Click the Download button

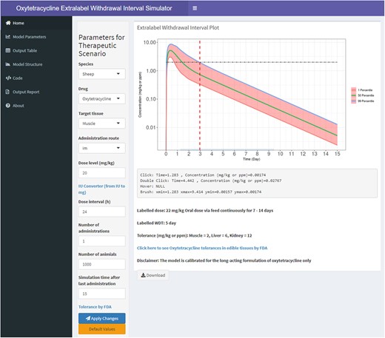153,275
